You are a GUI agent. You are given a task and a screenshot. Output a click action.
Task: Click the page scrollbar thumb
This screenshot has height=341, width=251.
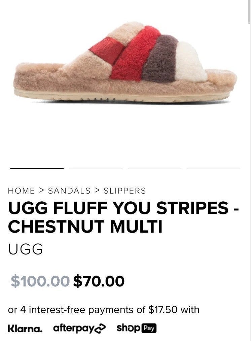(249, 11)
